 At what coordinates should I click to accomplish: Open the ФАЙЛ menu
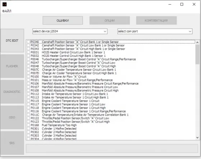7,11
